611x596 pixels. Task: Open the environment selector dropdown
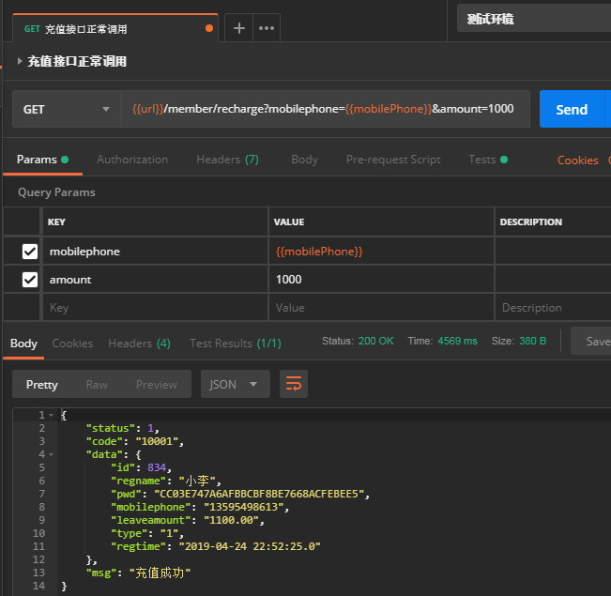tap(533, 19)
